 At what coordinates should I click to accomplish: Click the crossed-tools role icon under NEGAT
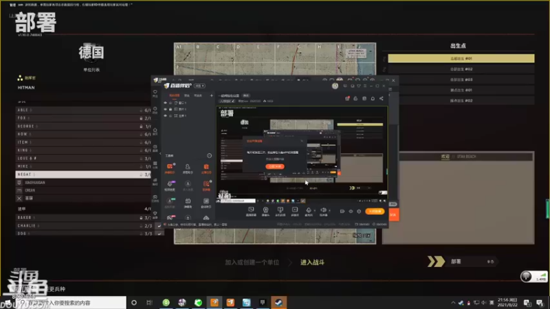[19, 198]
